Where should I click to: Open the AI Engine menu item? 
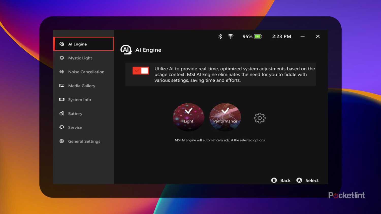[84, 44]
